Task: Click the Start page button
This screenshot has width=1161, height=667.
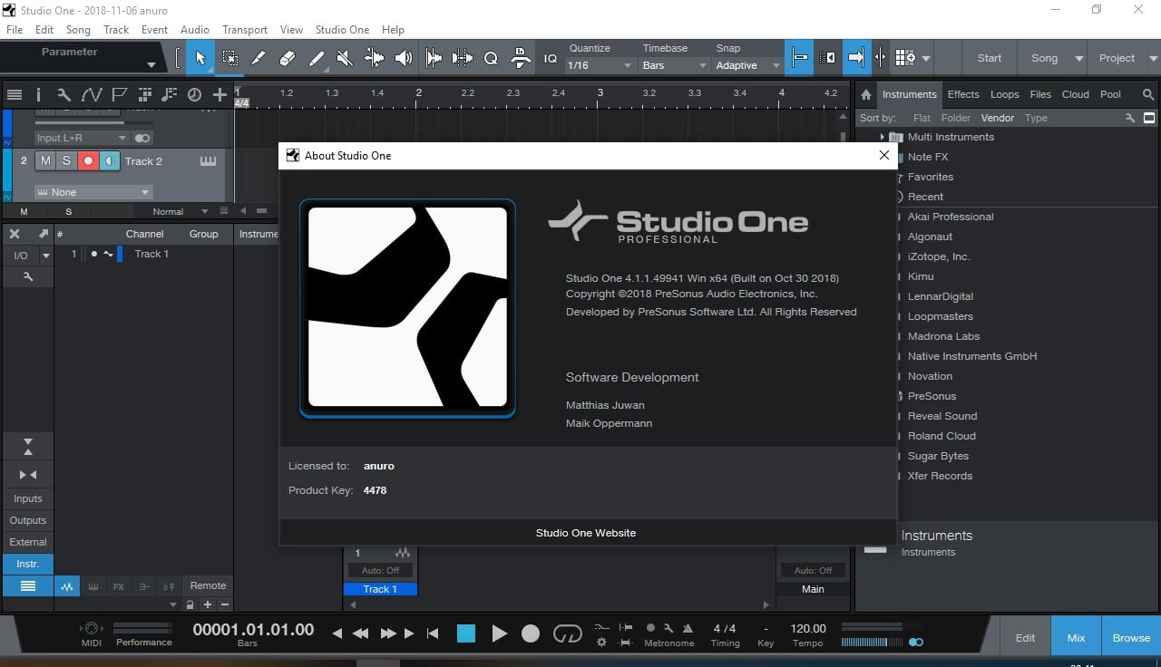Action: [990, 58]
